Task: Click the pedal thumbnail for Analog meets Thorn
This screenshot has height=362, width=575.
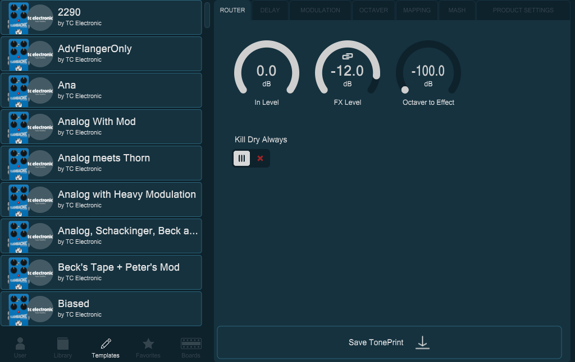Action: tap(19, 164)
